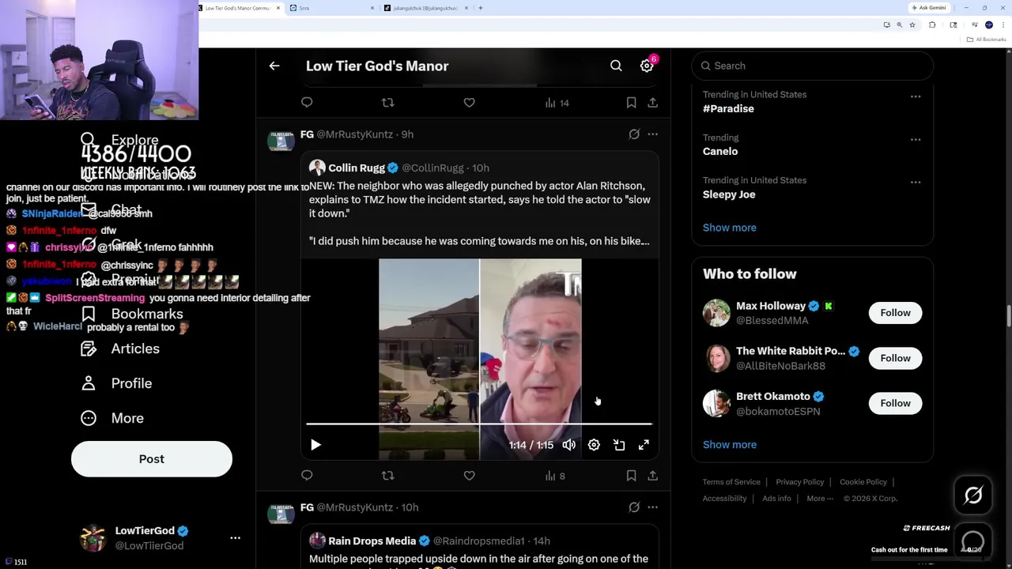
Task: Open Articles in the left navigation
Action: (x=119, y=349)
